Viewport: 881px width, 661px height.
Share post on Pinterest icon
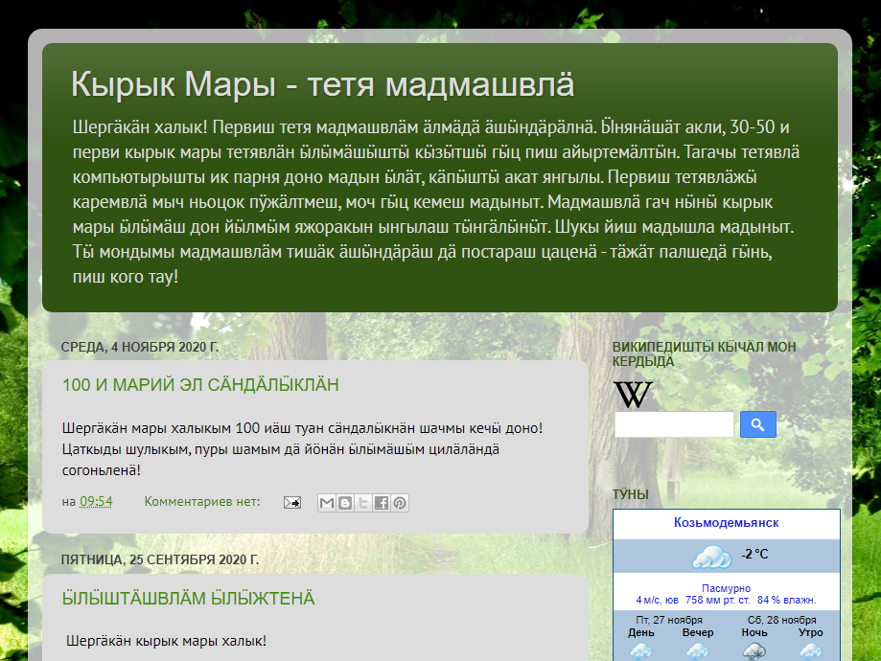(x=400, y=502)
